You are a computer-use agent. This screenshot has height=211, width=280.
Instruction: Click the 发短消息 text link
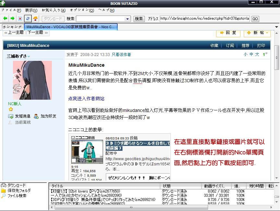coord(23,116)
